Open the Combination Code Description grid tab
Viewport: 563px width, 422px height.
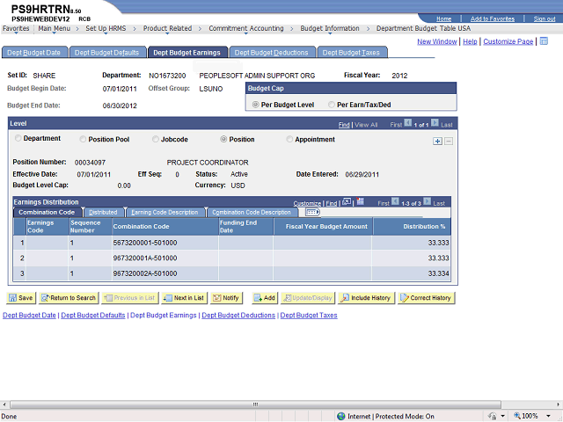coord(252,213)
